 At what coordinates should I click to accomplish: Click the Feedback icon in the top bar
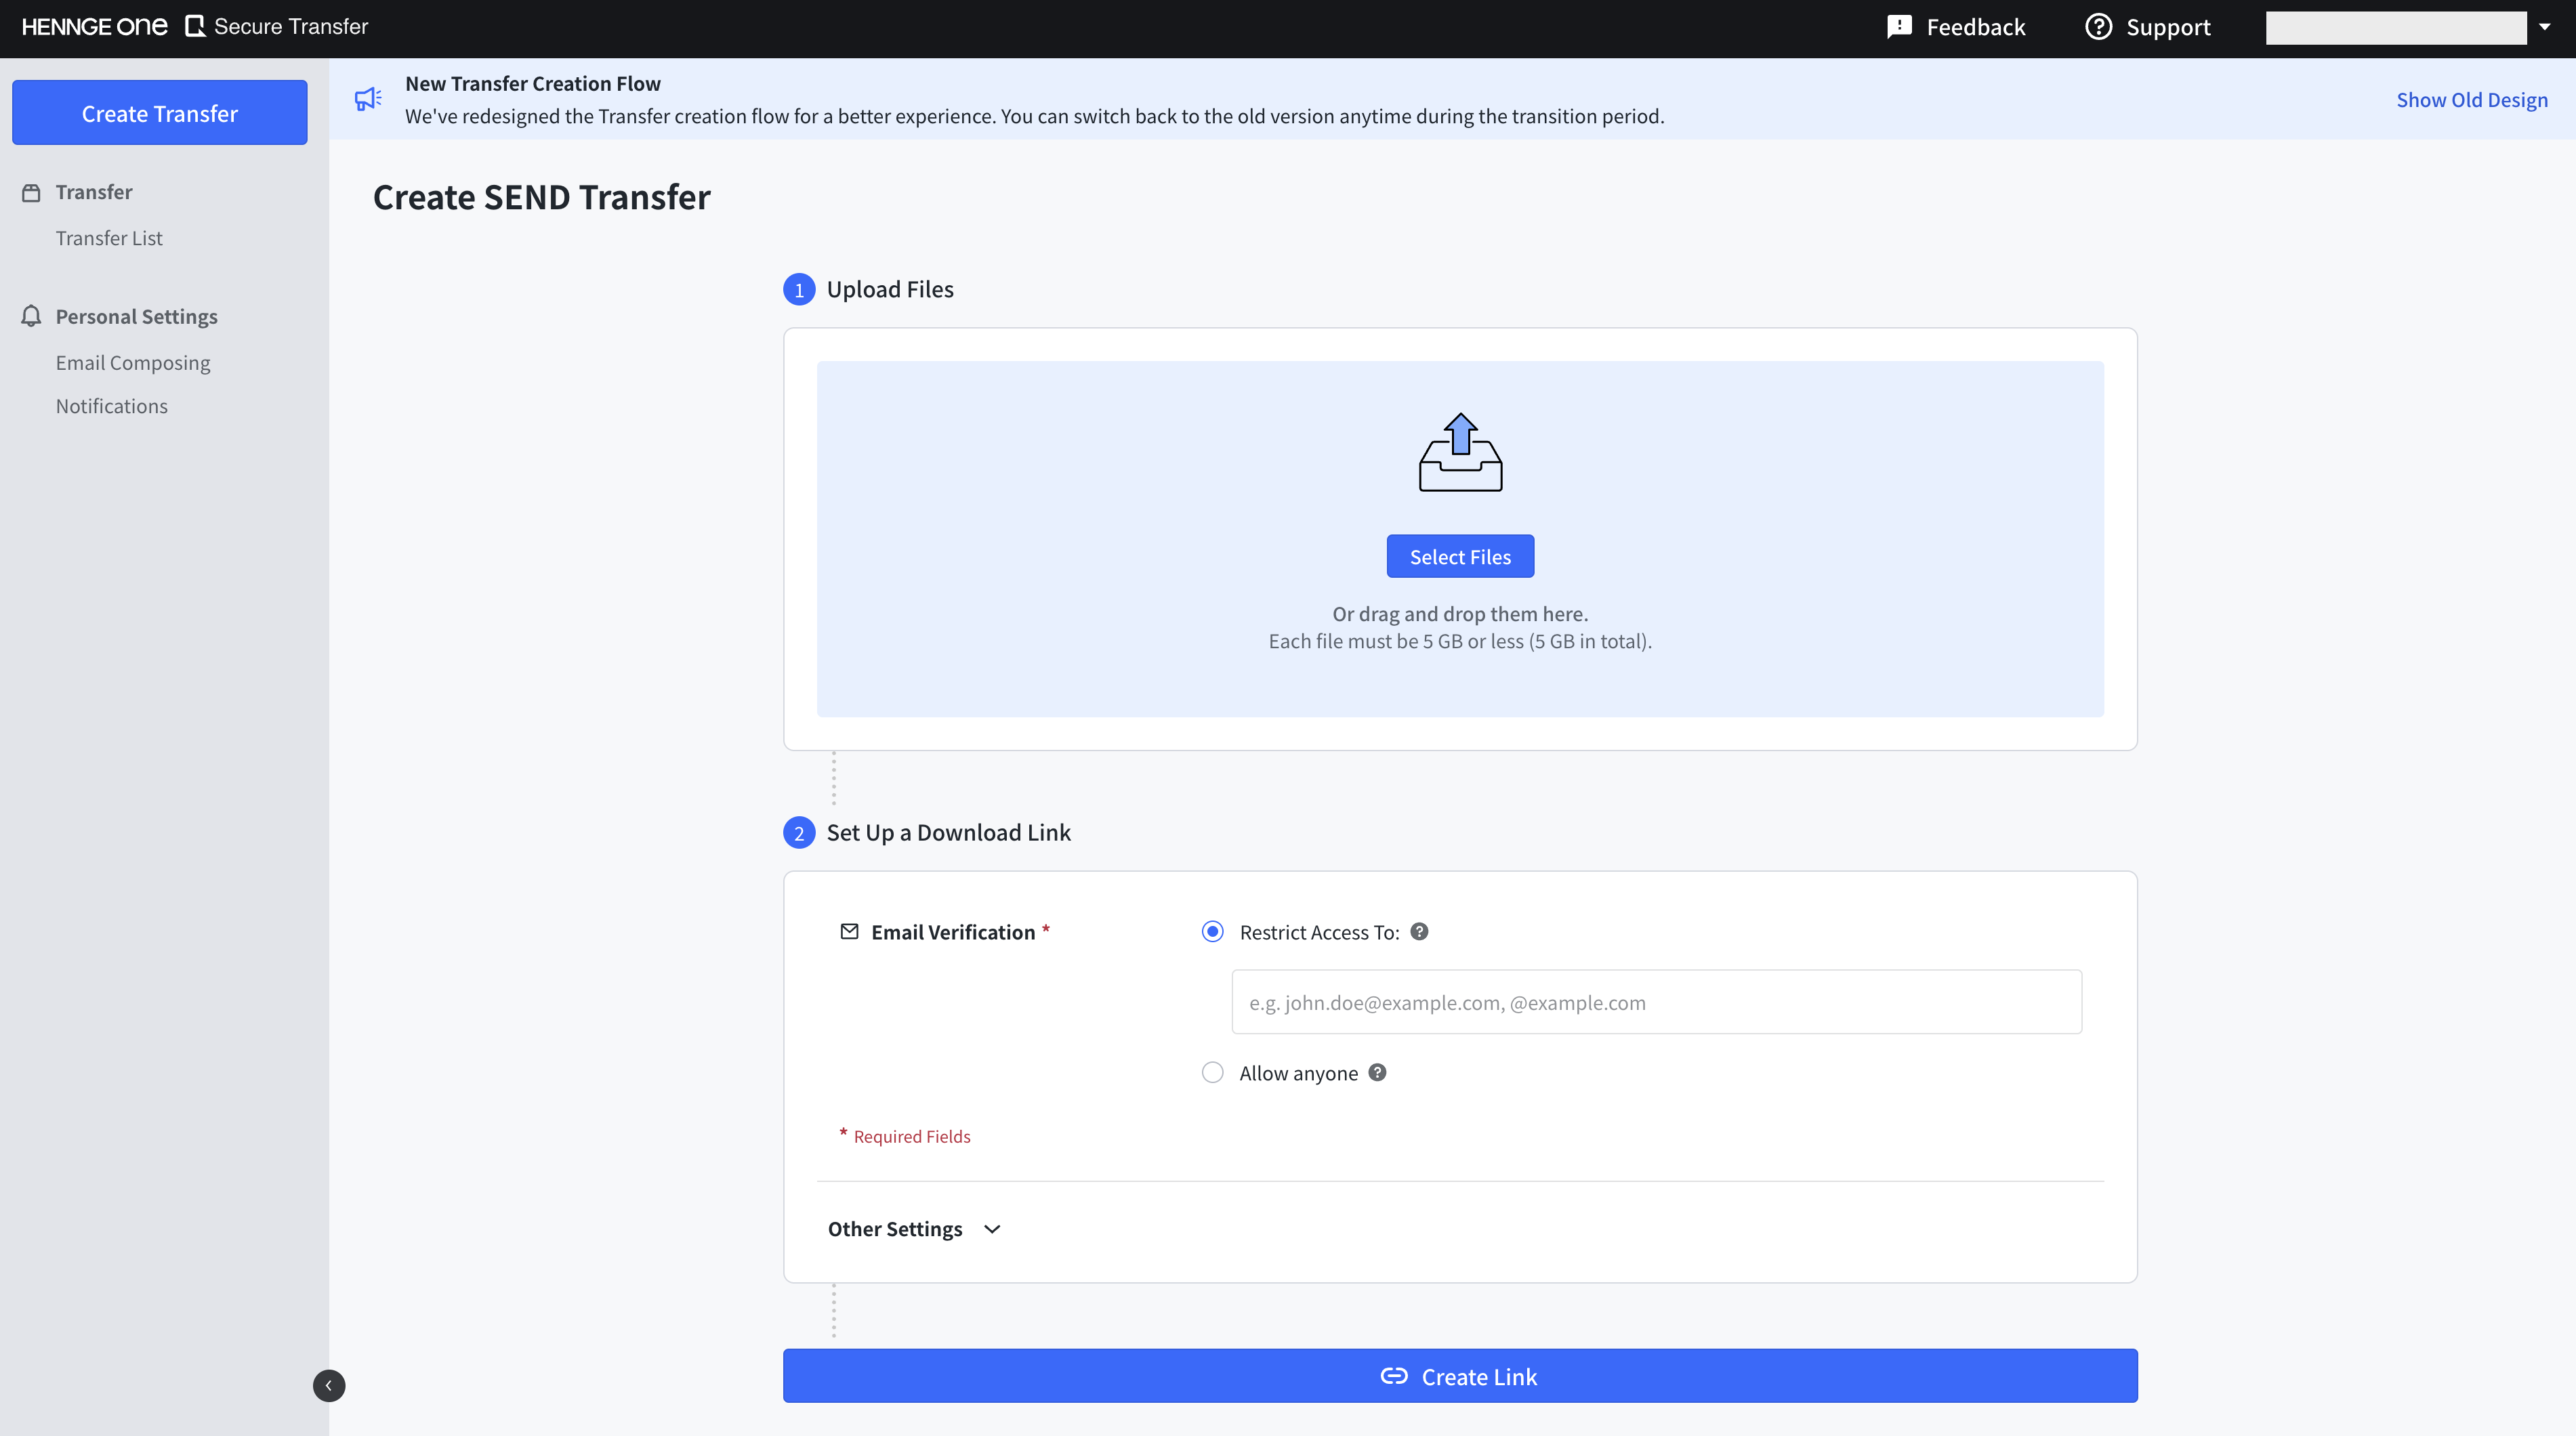(x=1900, y=26)
